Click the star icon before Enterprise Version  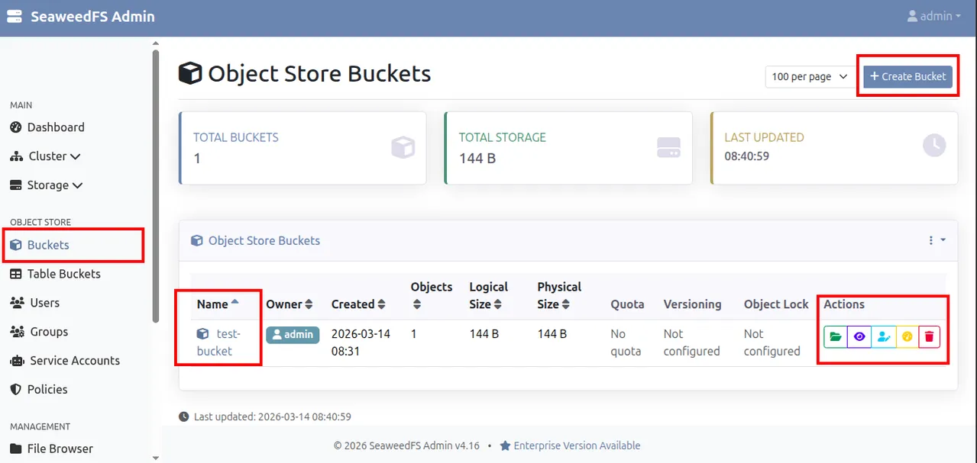505,445
